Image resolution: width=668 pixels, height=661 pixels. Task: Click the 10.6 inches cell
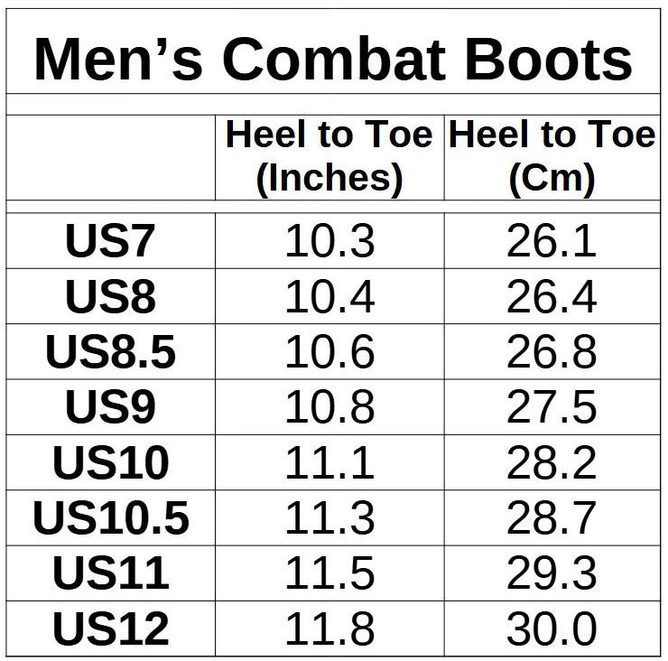click(x=329, y=352)
